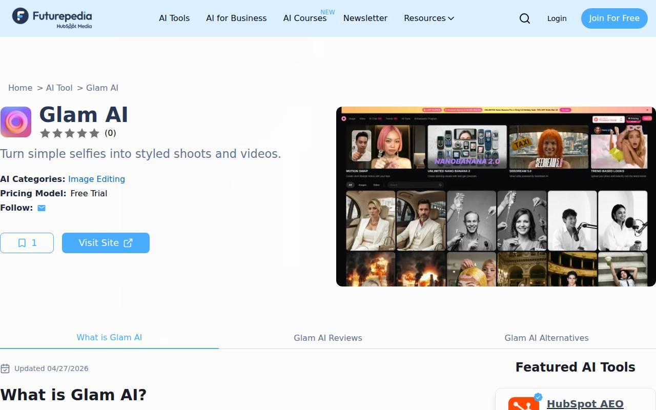Click the first star of the rating

pos(45,133)
